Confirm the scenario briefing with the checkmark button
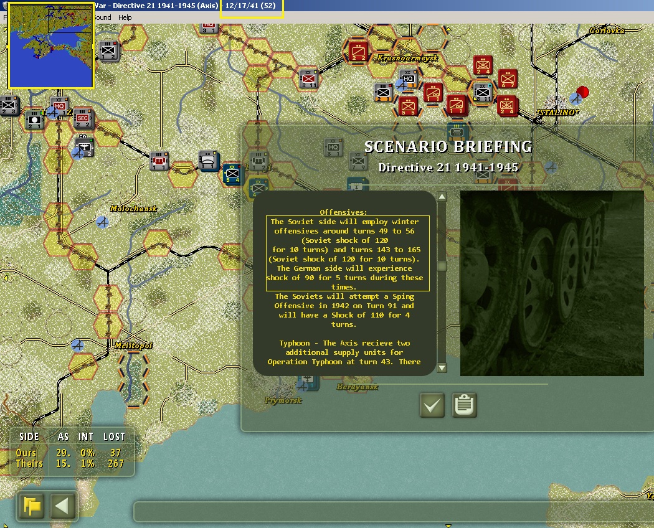 click(432, 405)
